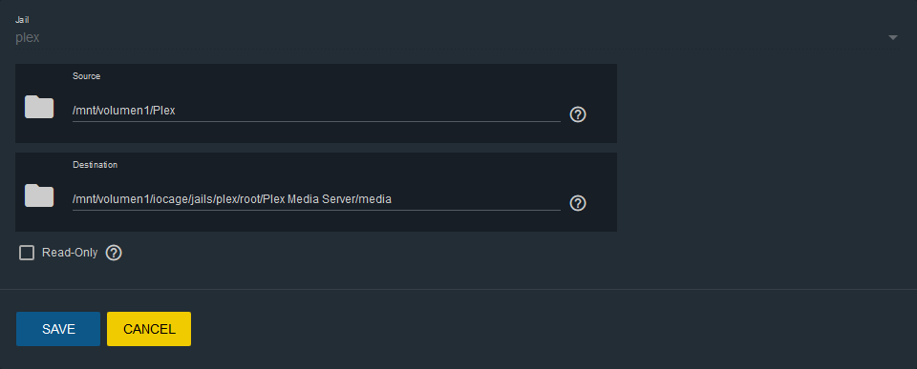Image resolution: width=917 pixels, height=369 pixels.
Task: Show help for the Source field
Action: (x=578, y=114)
